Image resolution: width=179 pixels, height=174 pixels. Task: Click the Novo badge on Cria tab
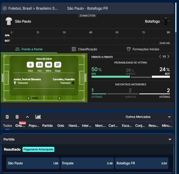[x=23, y=123]
